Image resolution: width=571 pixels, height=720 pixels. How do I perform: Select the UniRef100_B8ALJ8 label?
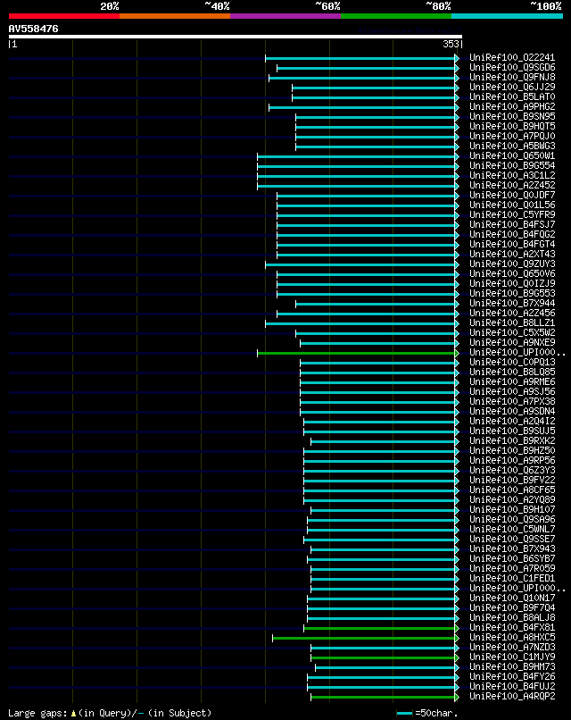pyautogui.click(x=512, y=617)
